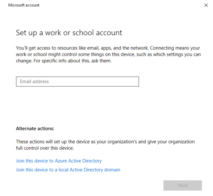Close the Microsoft account dialog
The image size is (213, 196).
tap(206, 5)
